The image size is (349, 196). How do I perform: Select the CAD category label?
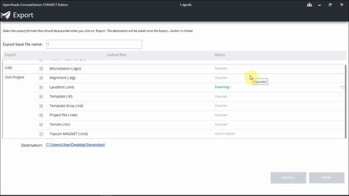tap(9, 68)
